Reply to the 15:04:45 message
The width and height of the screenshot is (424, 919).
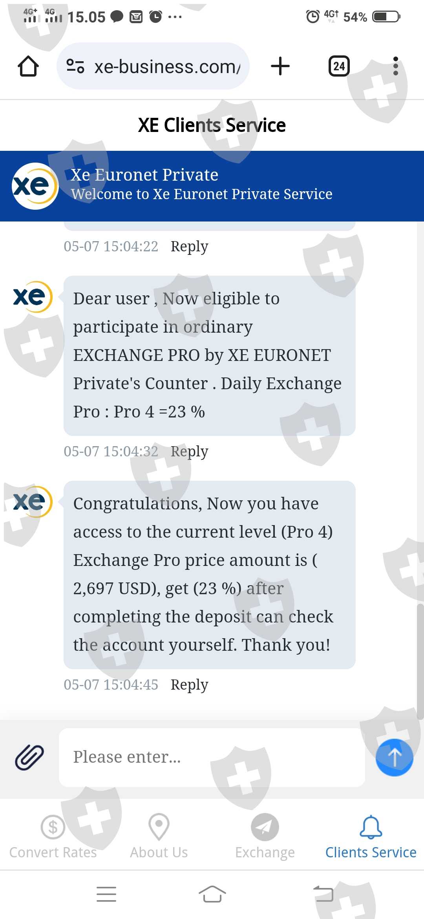point(189,685)
